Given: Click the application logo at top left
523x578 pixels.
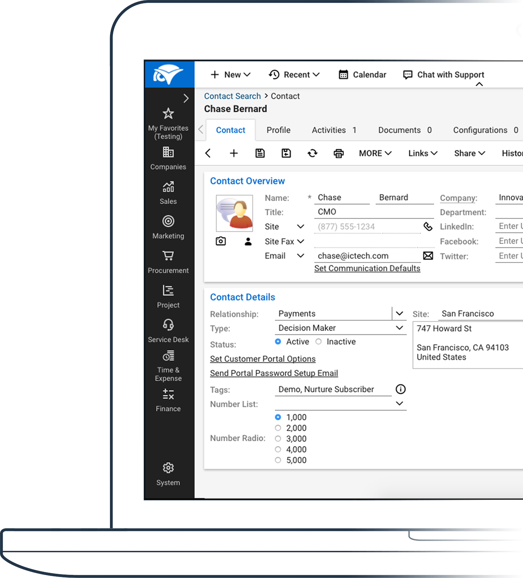Looking at the screenshot, I should [x=169, y=74].
